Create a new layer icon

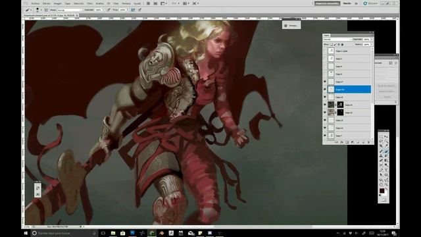[363, 142]
